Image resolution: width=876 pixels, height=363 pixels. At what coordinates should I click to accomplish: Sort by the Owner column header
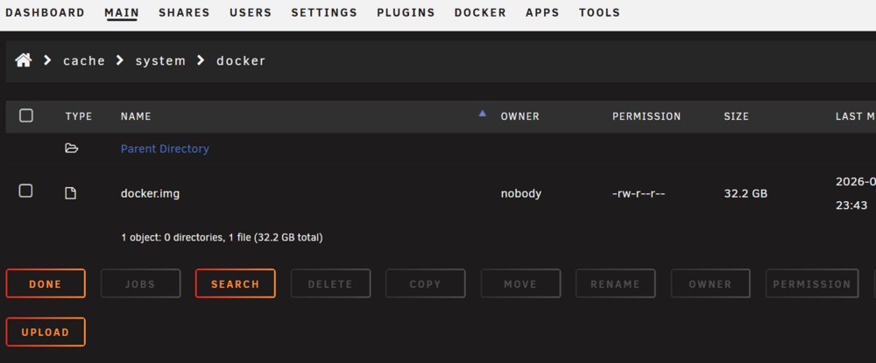coord(519,116)
